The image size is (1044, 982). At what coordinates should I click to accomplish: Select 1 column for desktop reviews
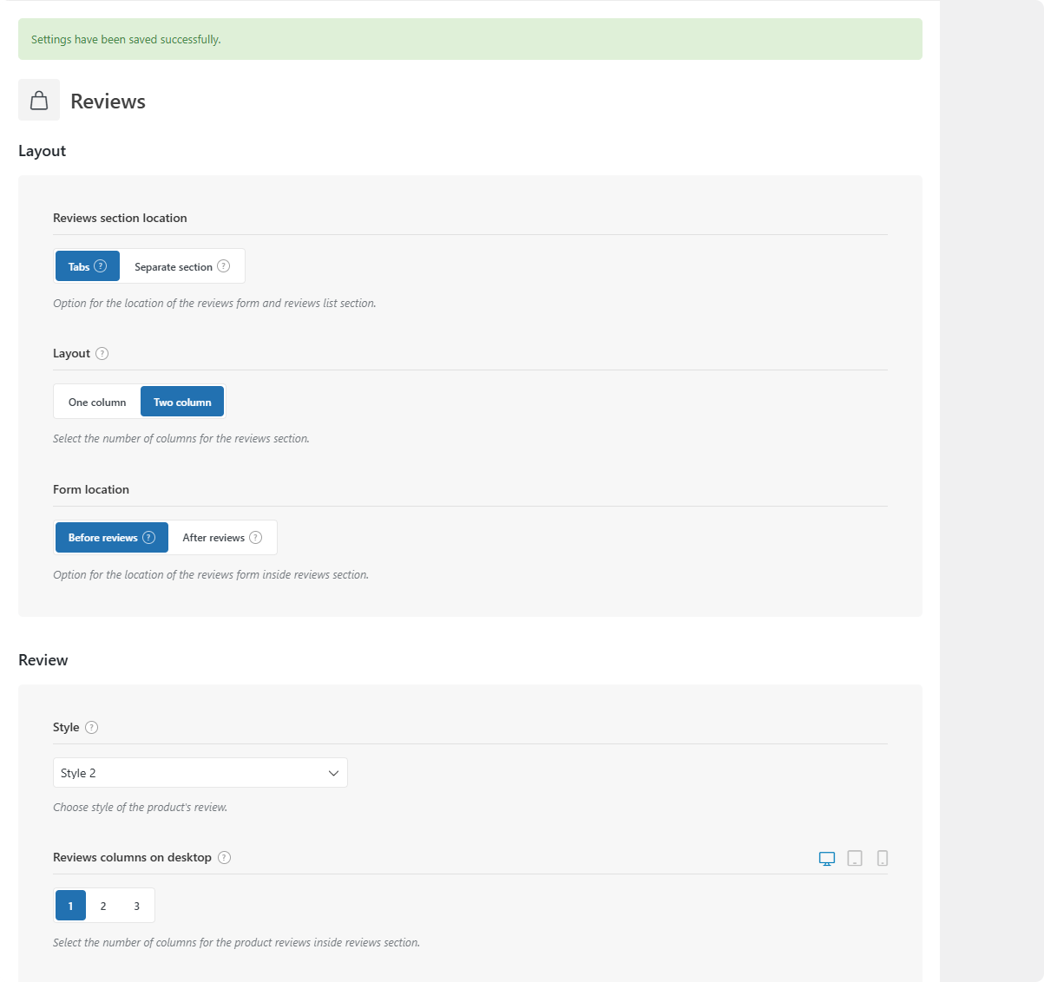(71, 906)
